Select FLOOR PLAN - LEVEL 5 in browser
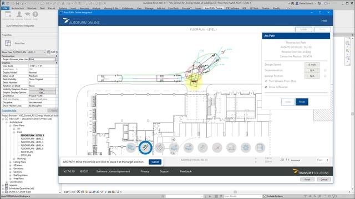355x199 pixels. 32,149
